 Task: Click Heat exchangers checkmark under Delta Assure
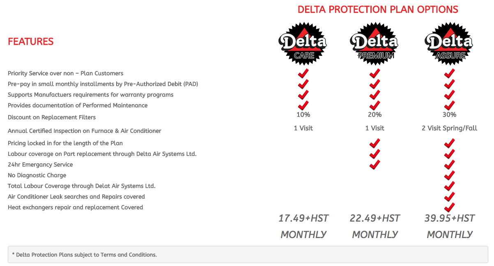pos(449,207)
